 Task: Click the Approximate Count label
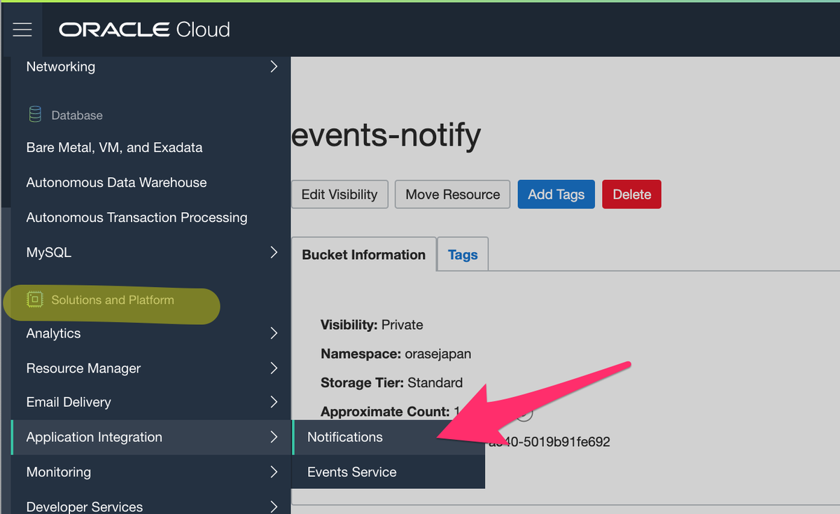385,412
